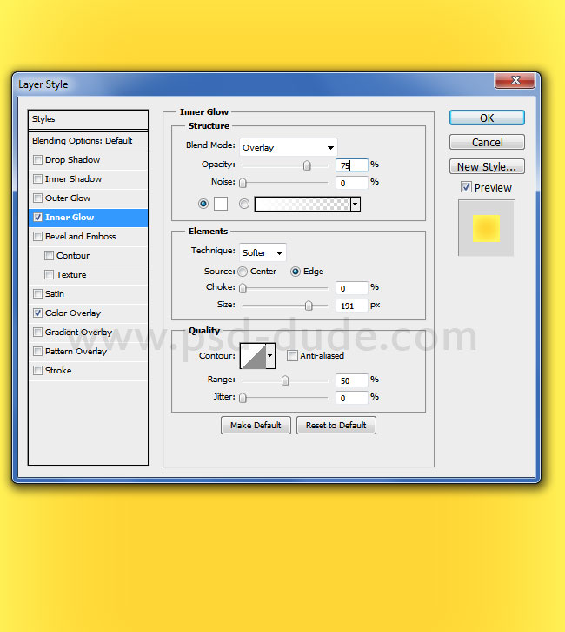Click the Choke slider handle
Viewport: 565px width, 632px height.
pos(243,288)
